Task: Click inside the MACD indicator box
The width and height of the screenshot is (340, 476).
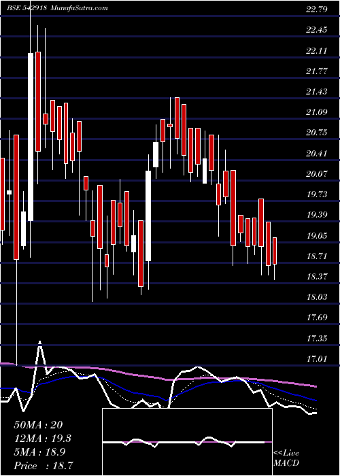Action: coord(187,442)
